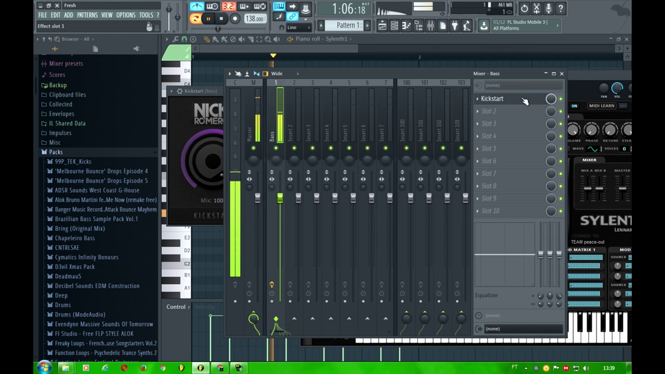
Task: Open the Slot 2 effect menu arrow
Action: click(477, 111)
